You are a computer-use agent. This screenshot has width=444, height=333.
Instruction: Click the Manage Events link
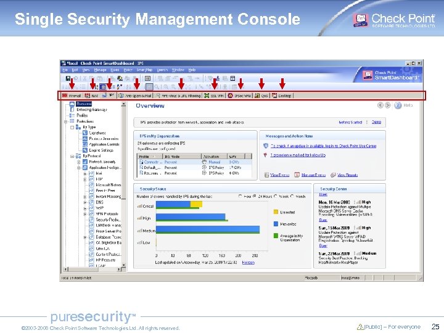313,175
